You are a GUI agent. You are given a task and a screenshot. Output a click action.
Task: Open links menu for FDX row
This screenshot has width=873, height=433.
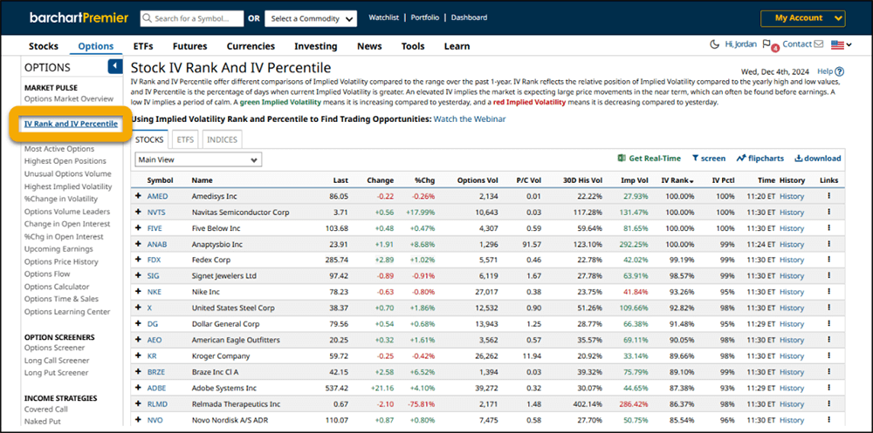[x=829, y=260]
